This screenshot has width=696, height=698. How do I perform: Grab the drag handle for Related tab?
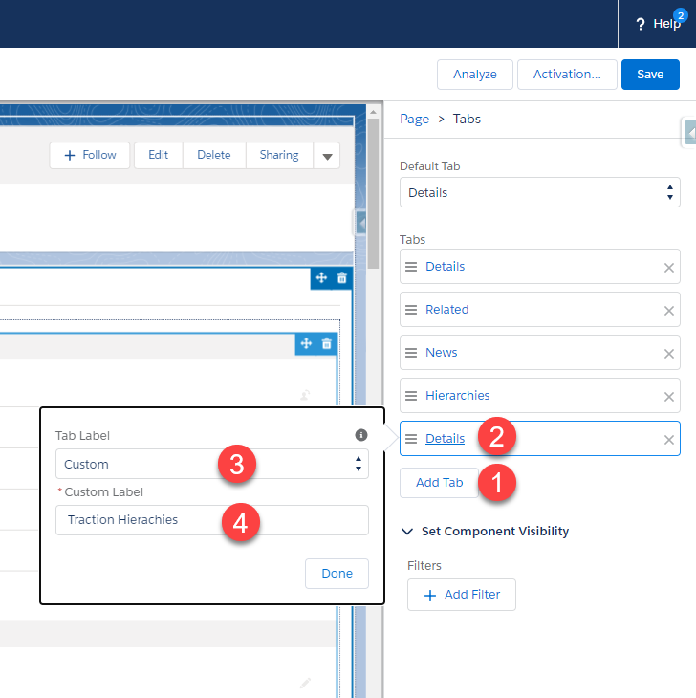click(x=411, y=310)
